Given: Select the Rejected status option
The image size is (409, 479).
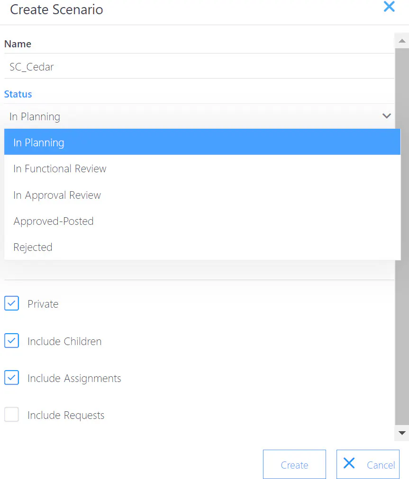Looking at the screenshot, I should click(x=202, y=247).
